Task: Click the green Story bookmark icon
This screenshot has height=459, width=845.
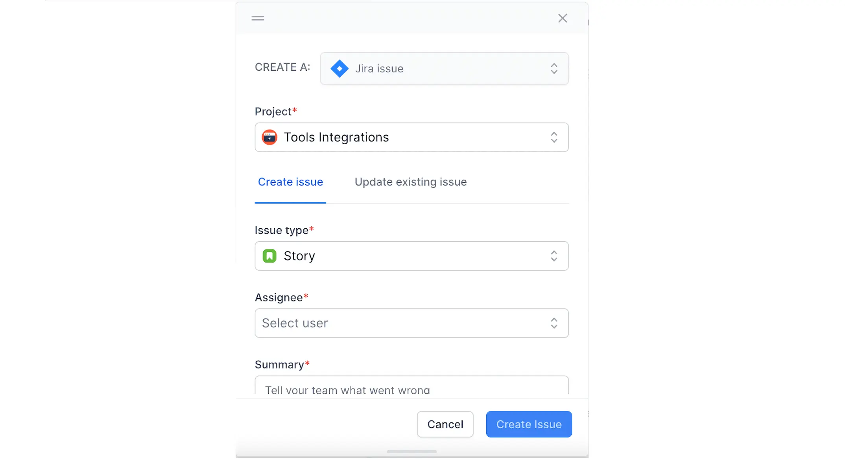Action: coord(269,256)
